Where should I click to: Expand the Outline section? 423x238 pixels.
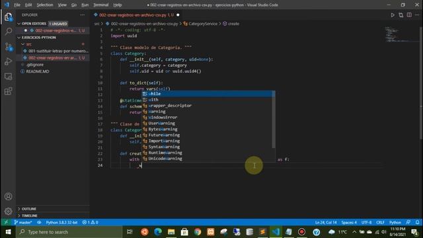coord(53,209)
